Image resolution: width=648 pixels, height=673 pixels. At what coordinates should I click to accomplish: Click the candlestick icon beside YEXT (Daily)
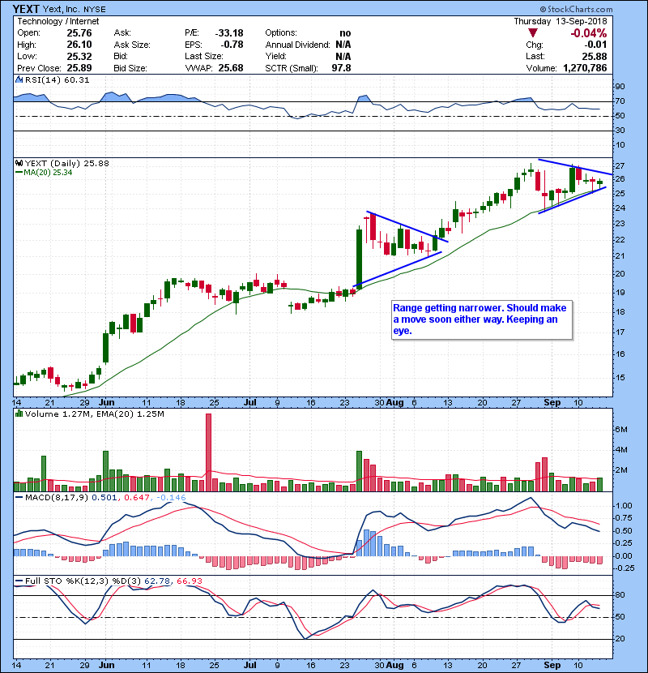(19, 164)
